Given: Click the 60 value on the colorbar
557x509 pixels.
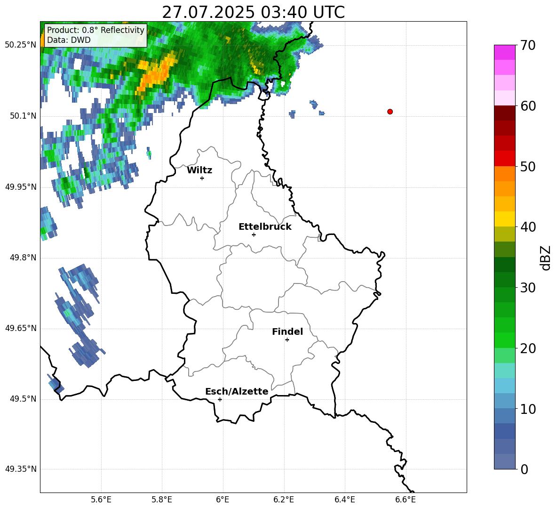Looking at the screenshot, I should point(527,106).
